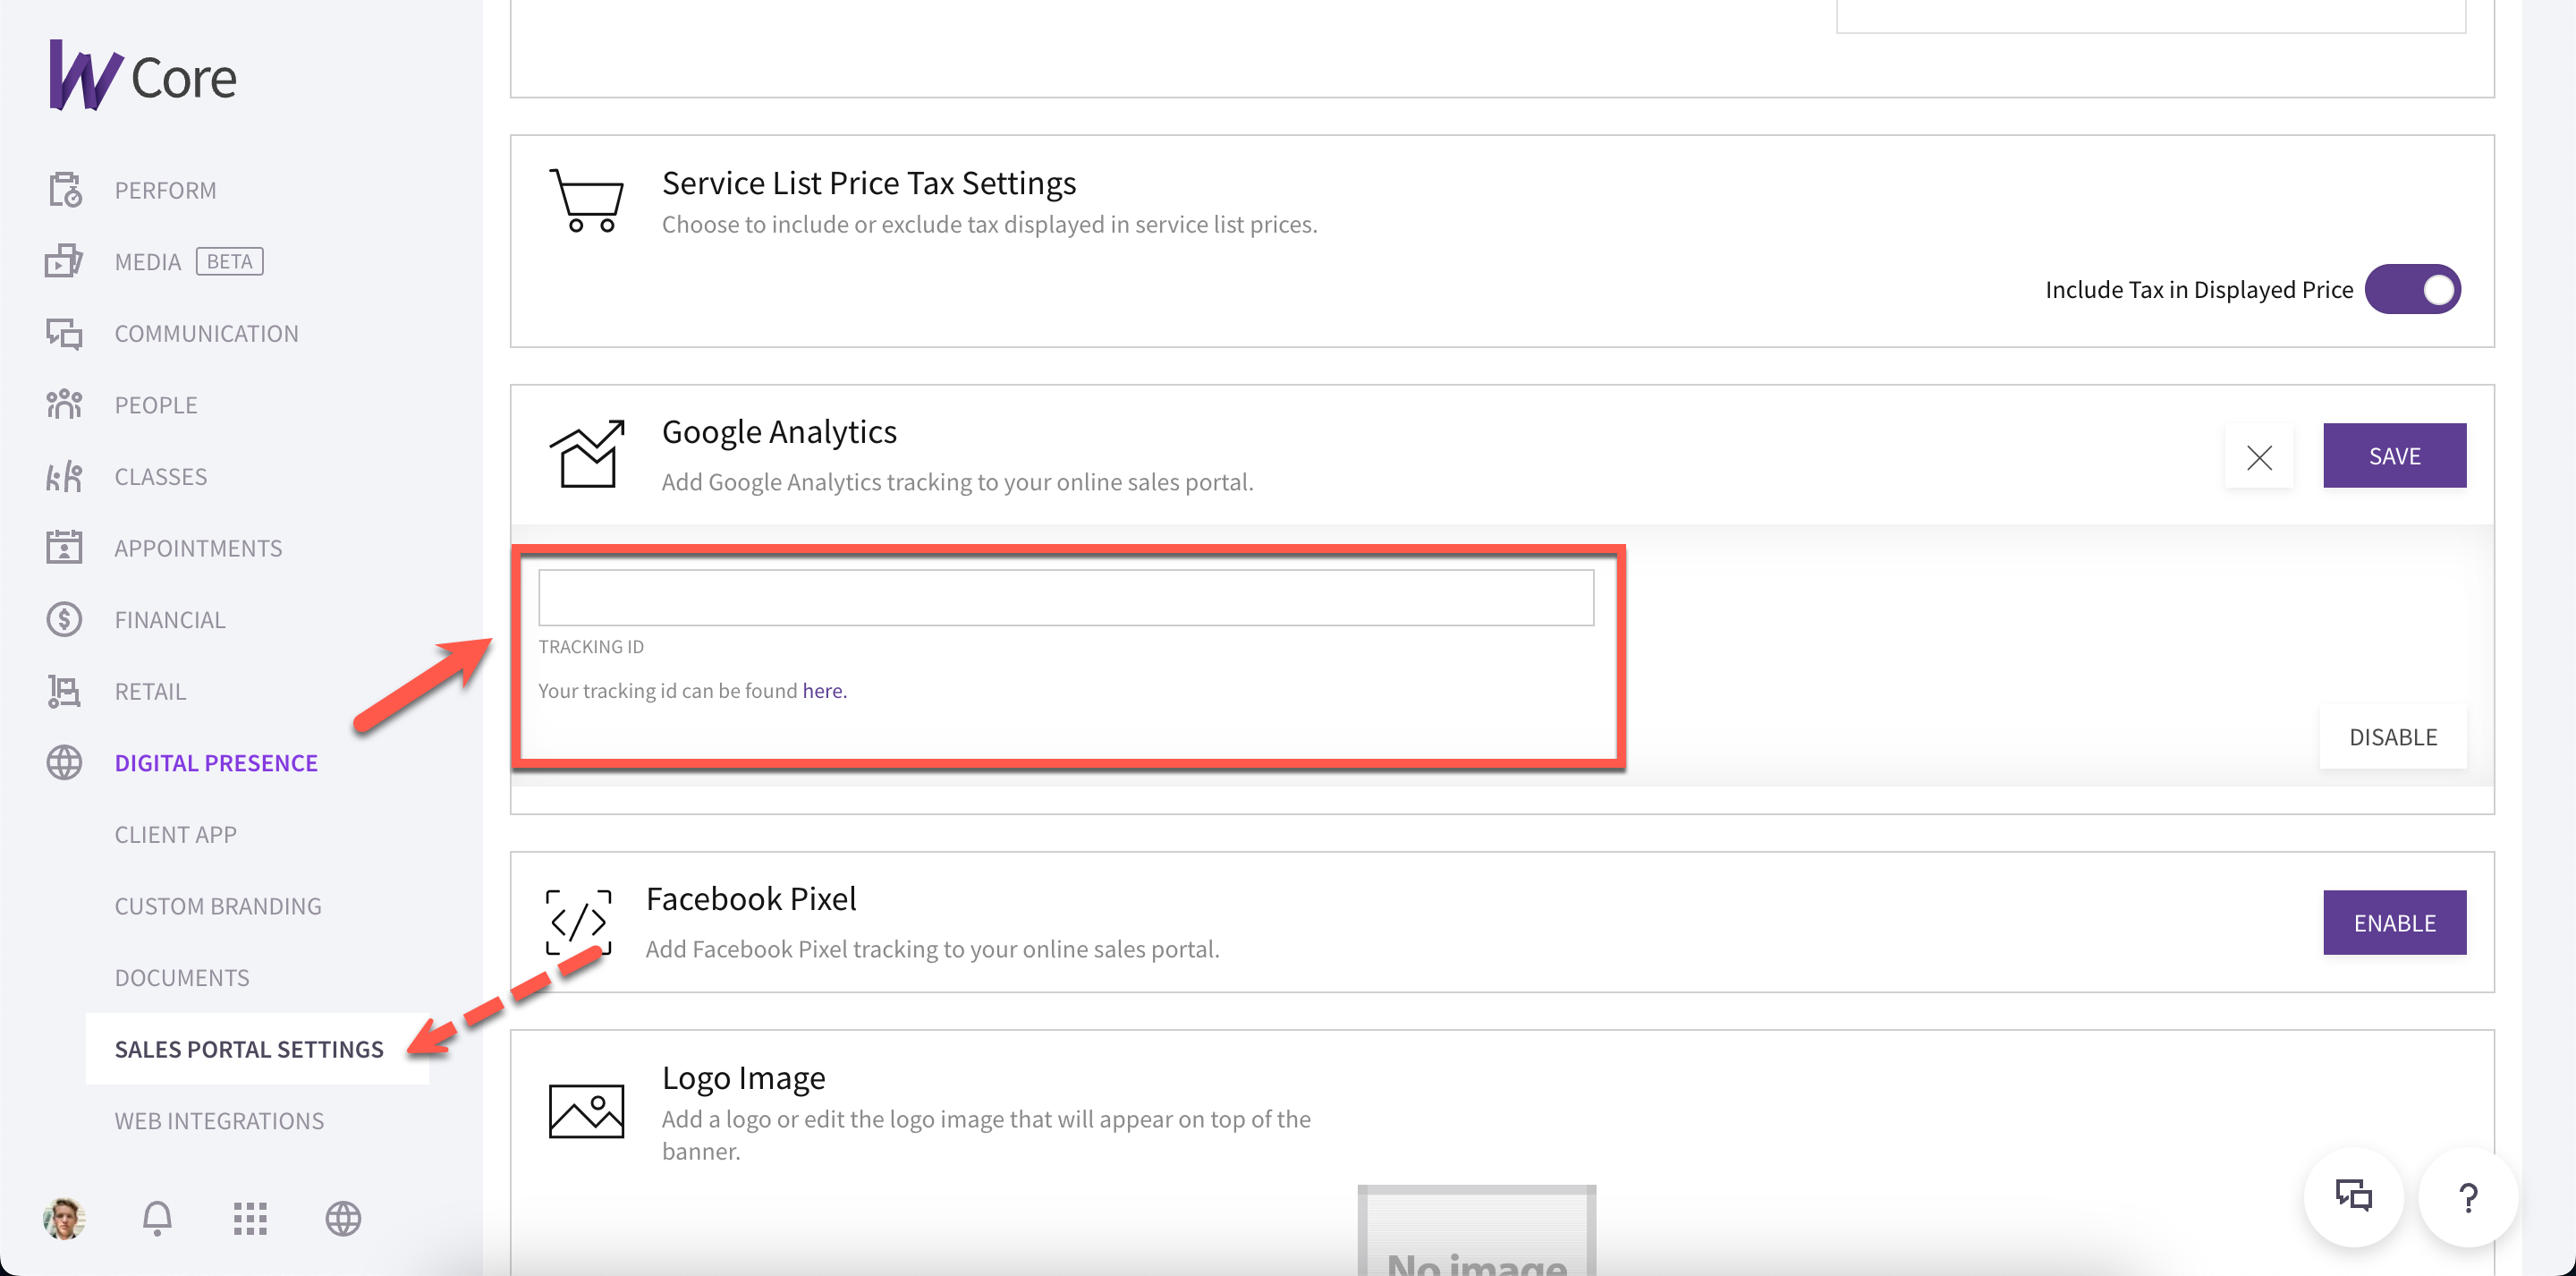2576x1276 pixels.
Task: Click the Appointments calendar icon
Action: (x=64, y=548)
